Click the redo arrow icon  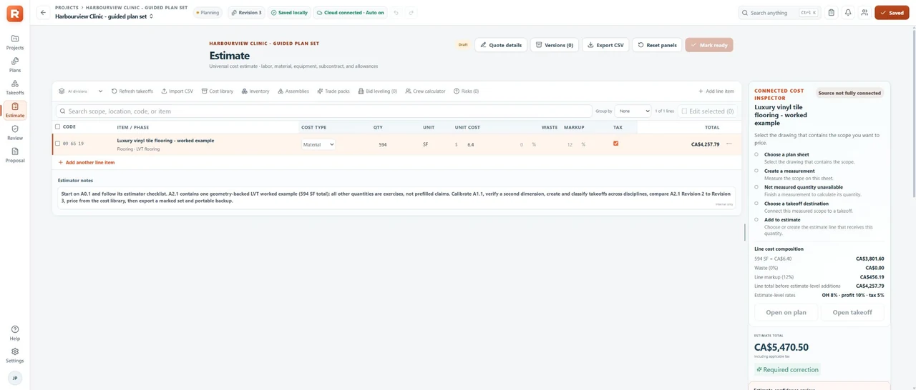point(411,13)
